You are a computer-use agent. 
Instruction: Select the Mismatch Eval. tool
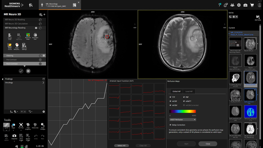[35, 35]
